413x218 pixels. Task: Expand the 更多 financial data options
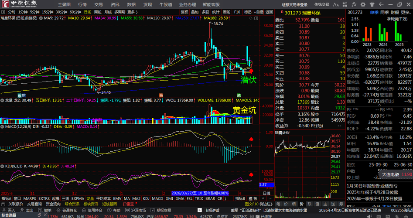coord(406,12)
